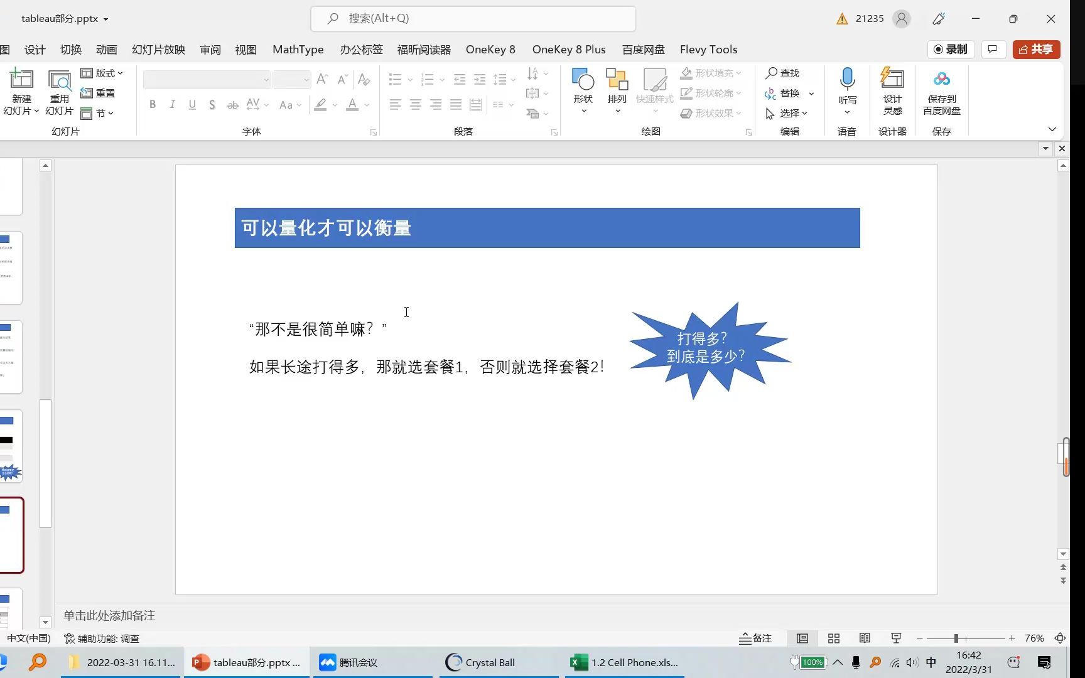Click the font color swatch button
Image resolution: width=1085 pixels, height=678 pixels.
tap(352, 105)
